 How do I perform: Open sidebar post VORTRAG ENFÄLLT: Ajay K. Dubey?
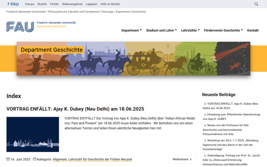point(231,106)
